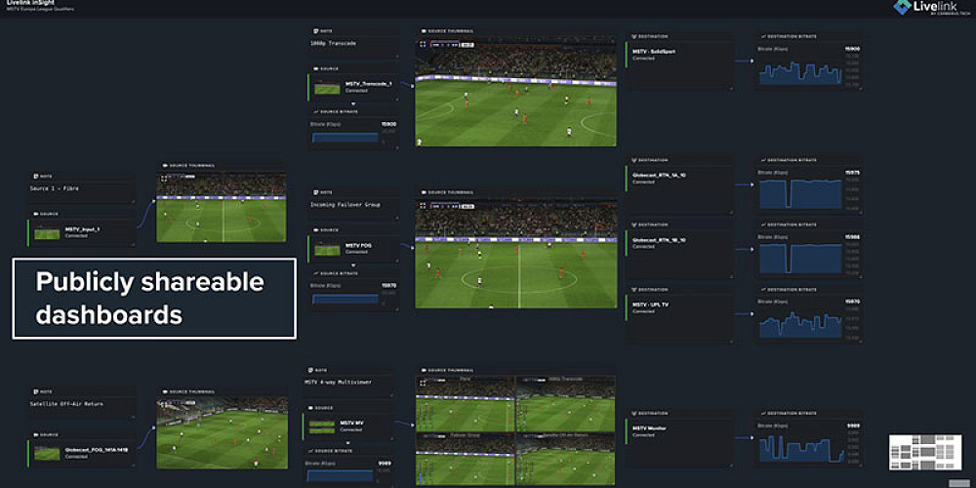Click the Satellite Off-Air Return video thumbnail

pyautogui.click(x=223, y=432)
